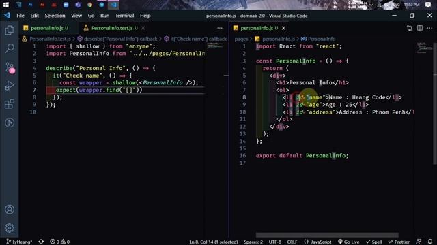Close the PersonalInfo.test.js tab
Viewport: 437px width, 245px height.
[143, 28]
